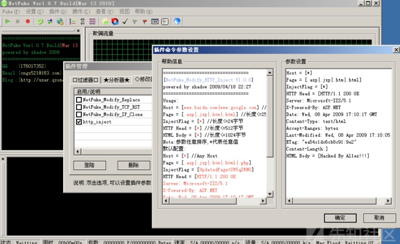Click the blue-green swap arrows icon
400x244 pixels.
point(50,21)
